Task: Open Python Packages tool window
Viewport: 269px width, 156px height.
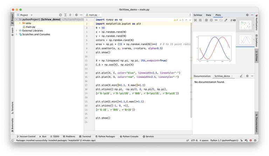Action: coord(105,136)
